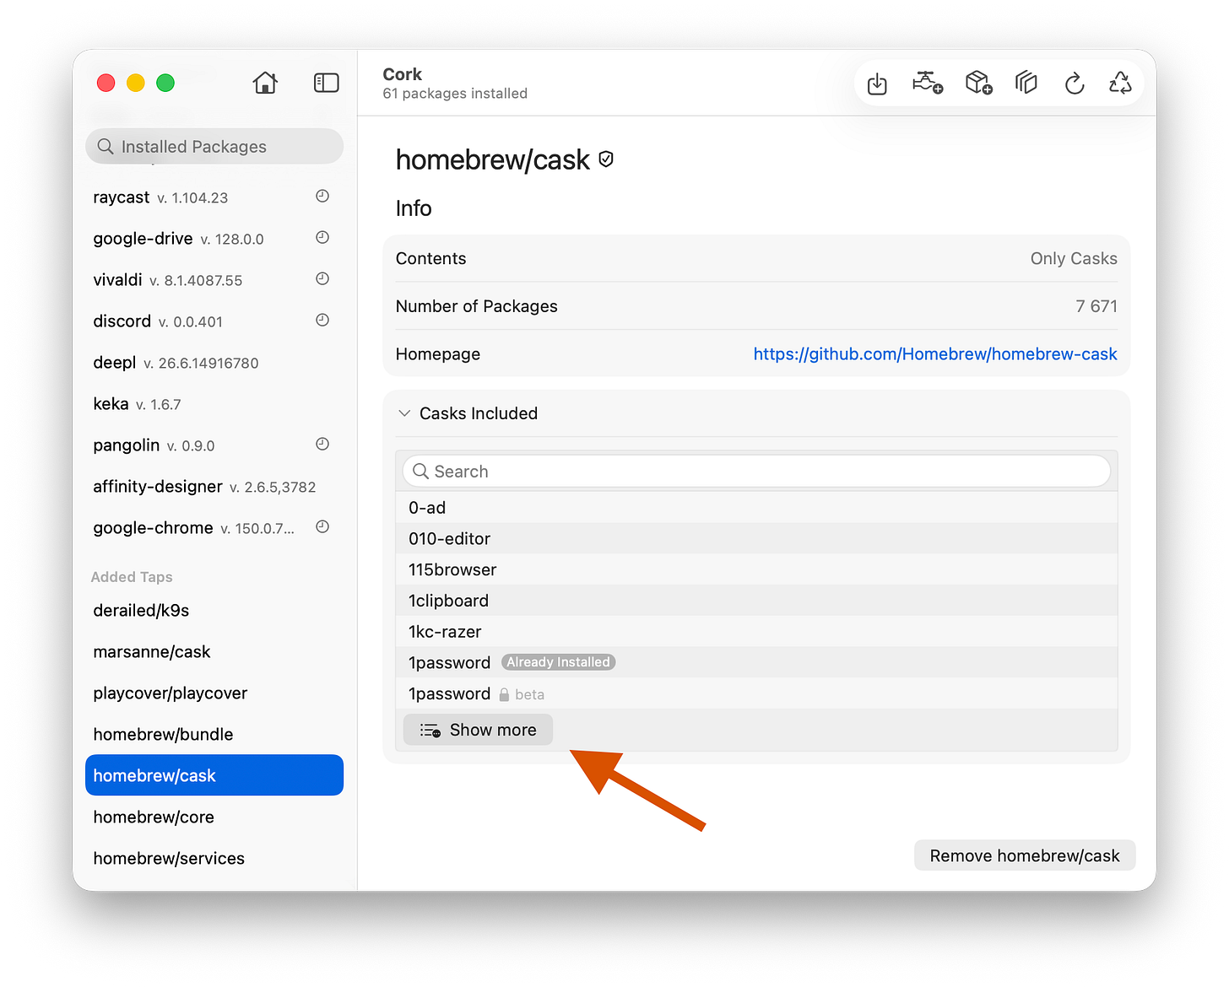Select the 115browser cask row

[756, 570]
